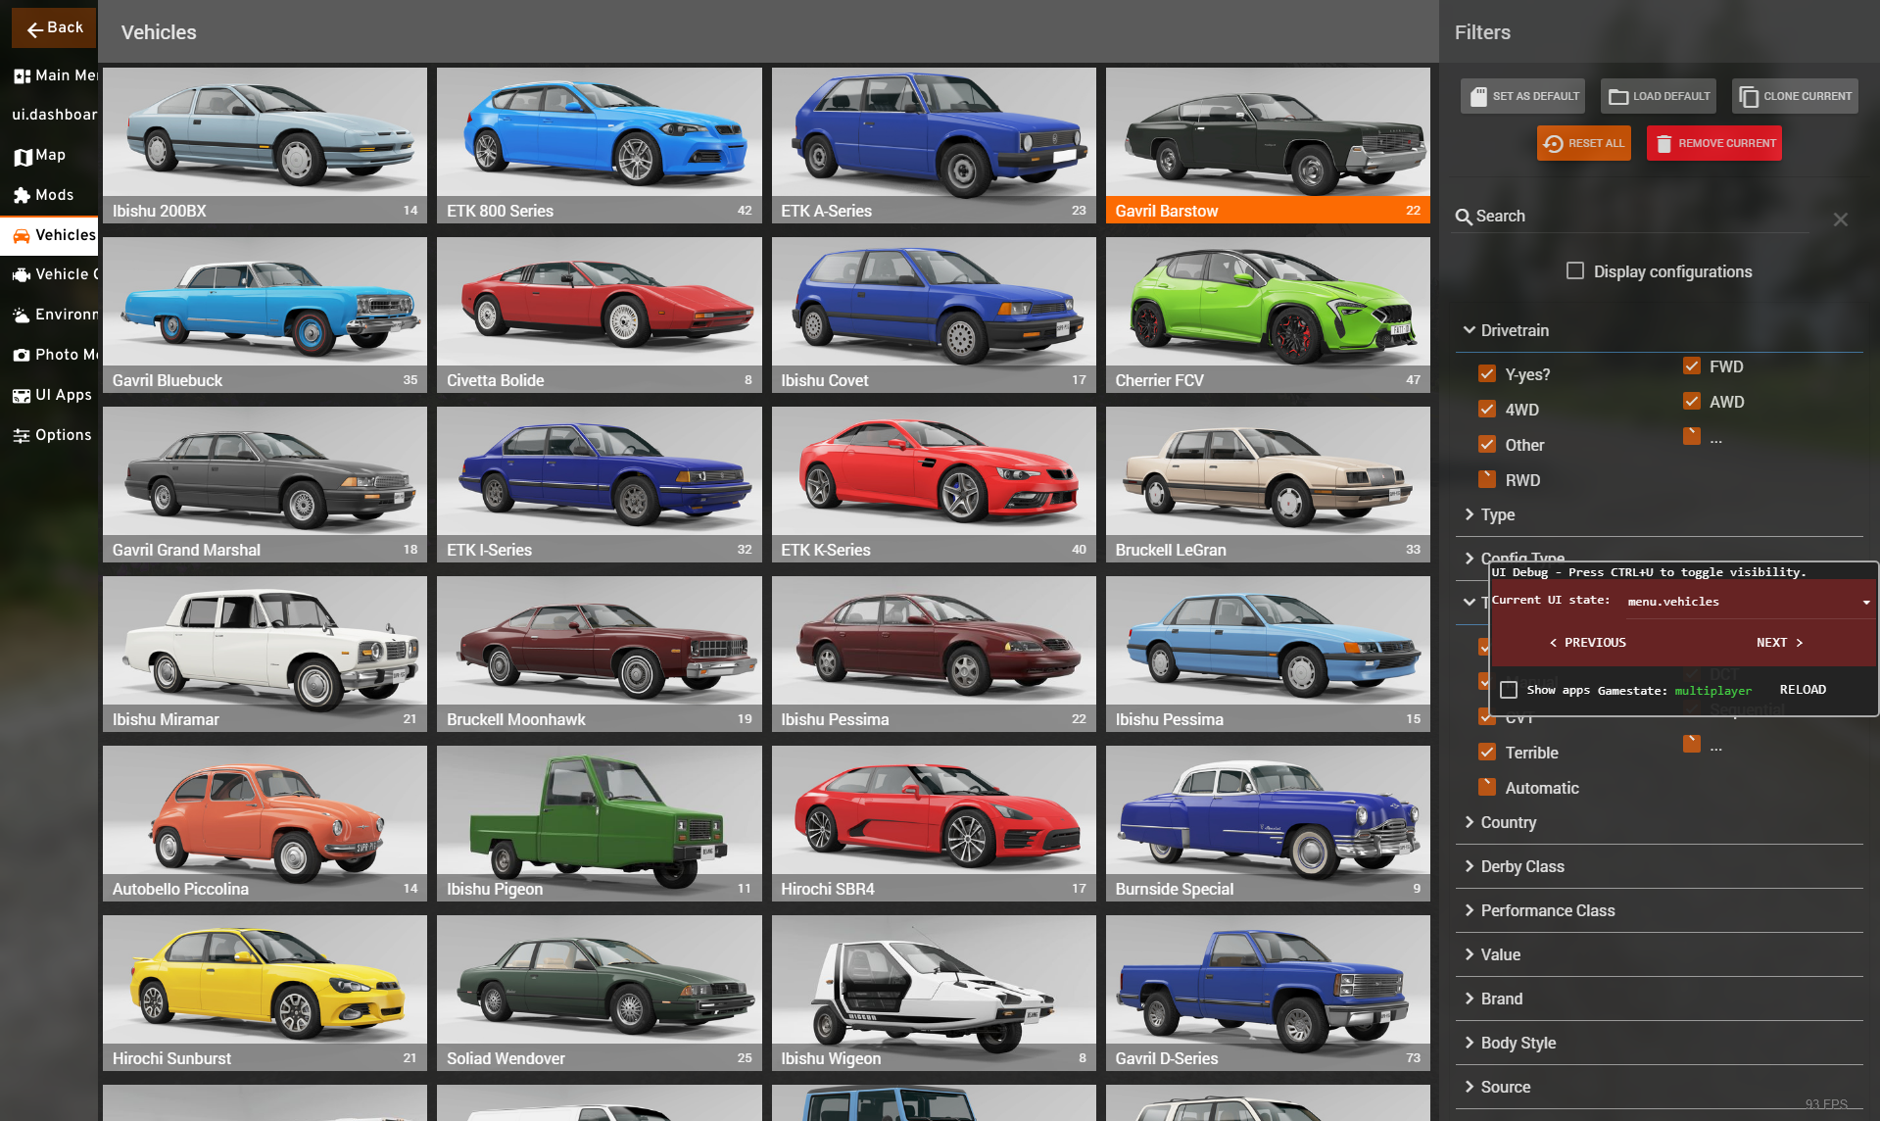This screenshot has height=1121, width=1880.
Task: Enable Display configurations checkbox
Action: point(1575,270)
